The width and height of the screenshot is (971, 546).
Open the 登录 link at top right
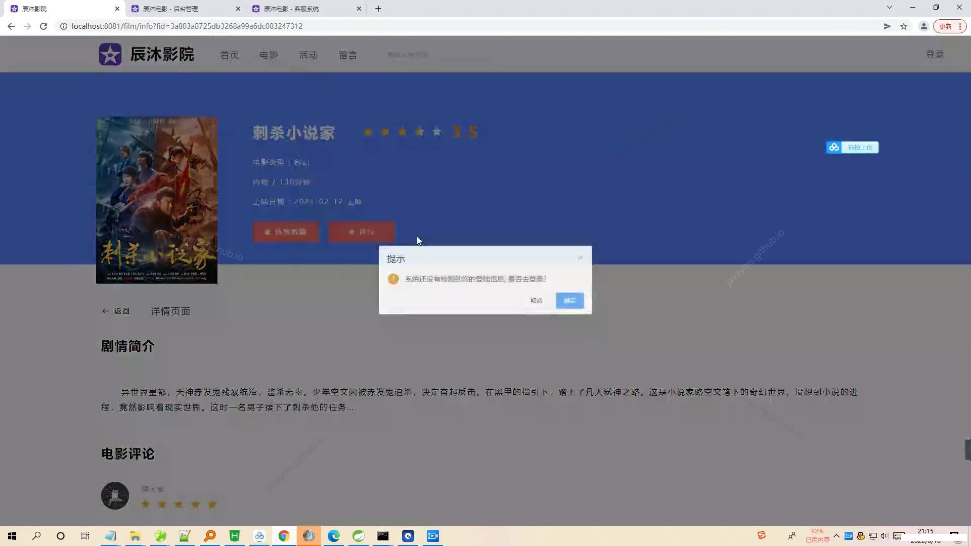[935, 55]
